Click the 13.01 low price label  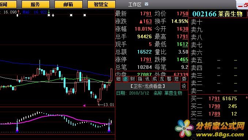pos(109,105)
